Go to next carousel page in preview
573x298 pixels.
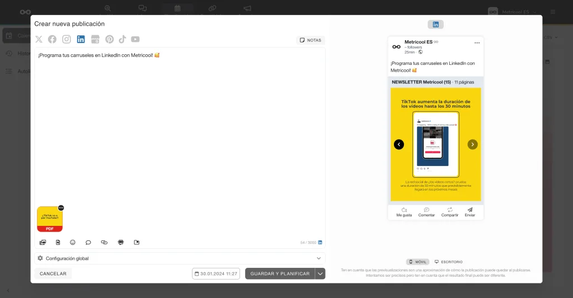472,144
